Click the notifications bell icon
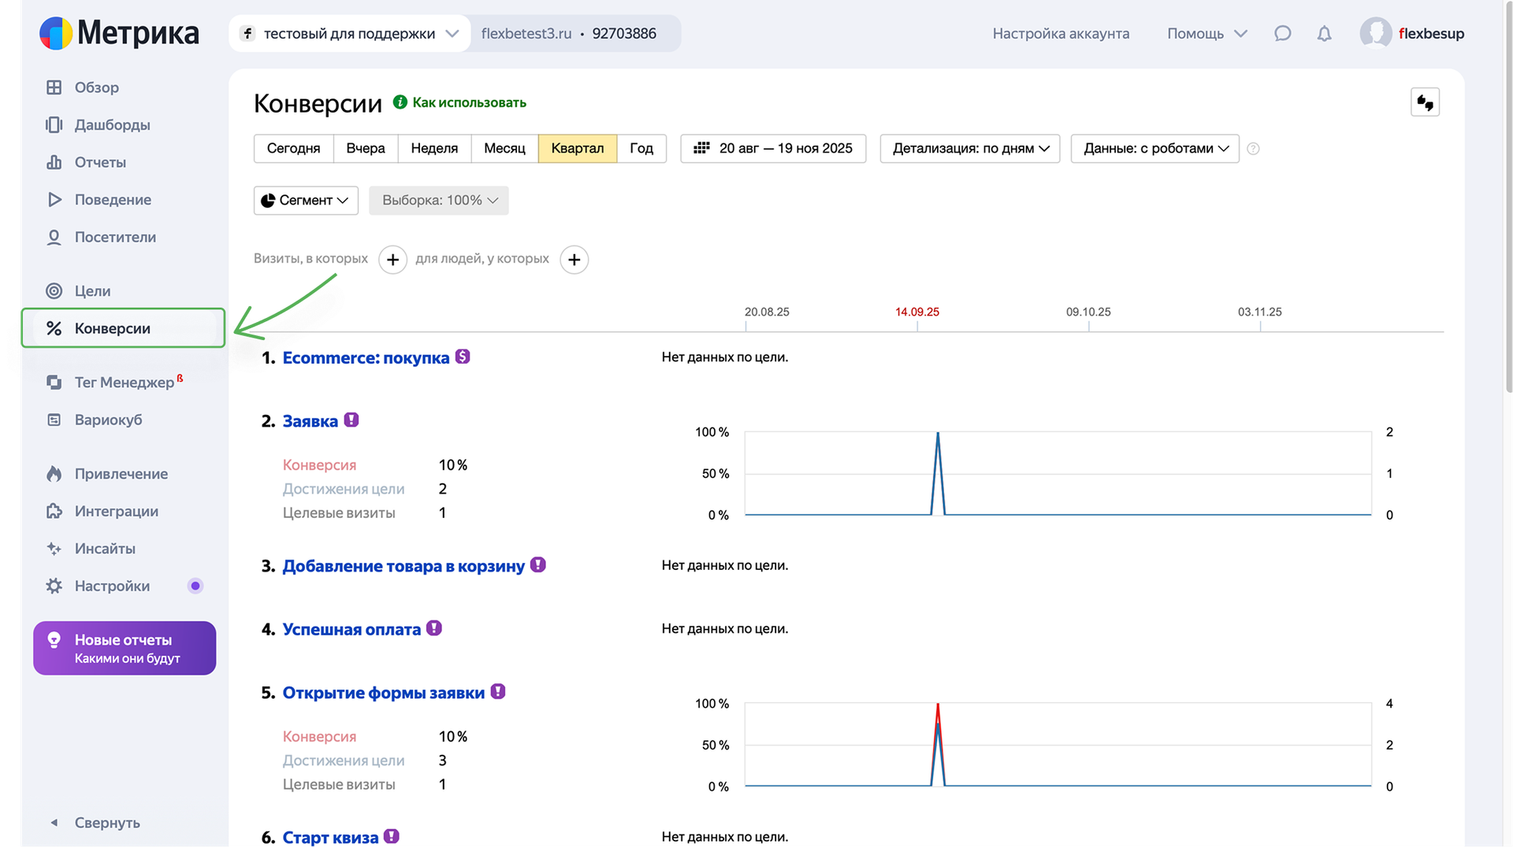1513x847 pixels. (1324, 34)
